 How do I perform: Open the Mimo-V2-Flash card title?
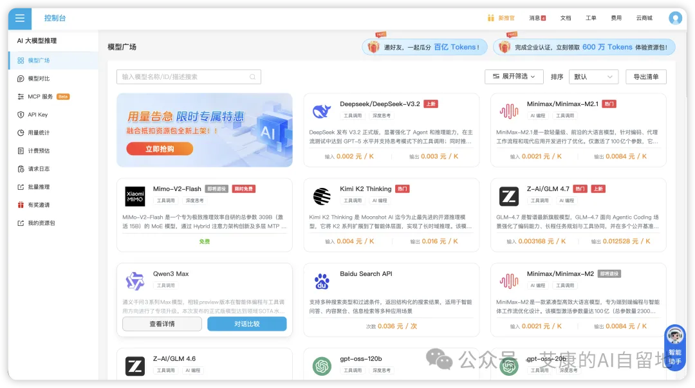177,189
